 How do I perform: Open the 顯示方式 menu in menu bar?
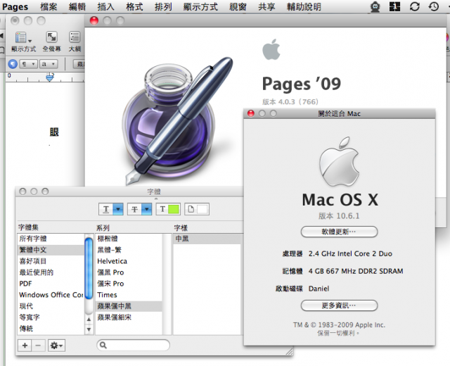[x=200, y=6]
